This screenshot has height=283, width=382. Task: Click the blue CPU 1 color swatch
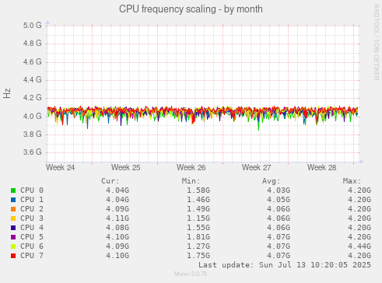click(13, 200)
